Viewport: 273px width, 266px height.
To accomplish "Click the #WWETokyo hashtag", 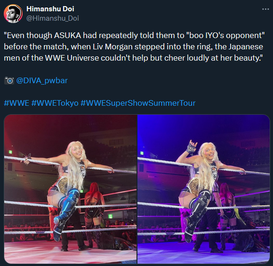I will tap(55, 103).
